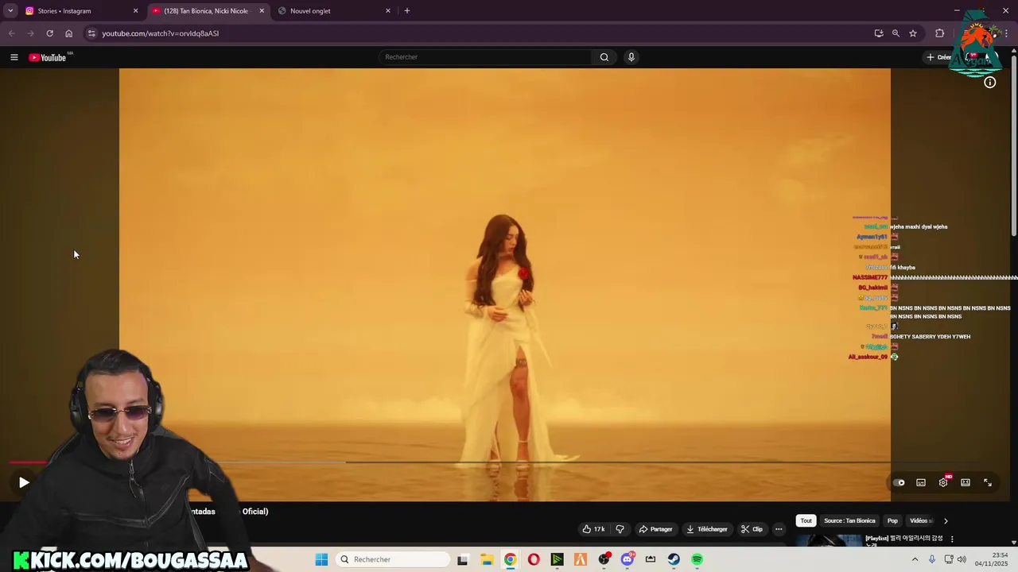Close the Tan Bionica YouTube tab
The image size is (1018, 572).
[262, 11]
